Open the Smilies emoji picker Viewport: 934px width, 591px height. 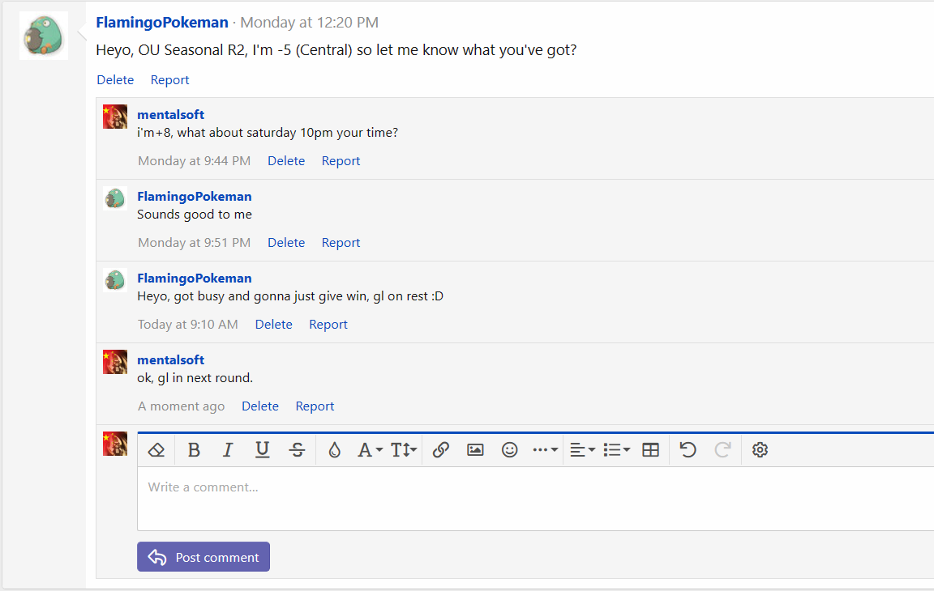click(x=509, y=450)
